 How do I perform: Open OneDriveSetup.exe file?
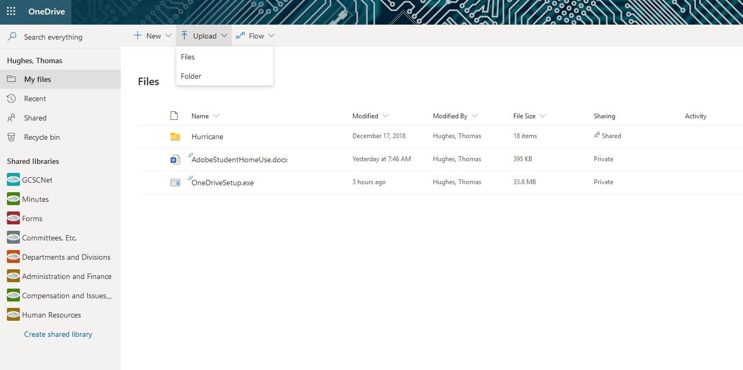click(223, 183)
